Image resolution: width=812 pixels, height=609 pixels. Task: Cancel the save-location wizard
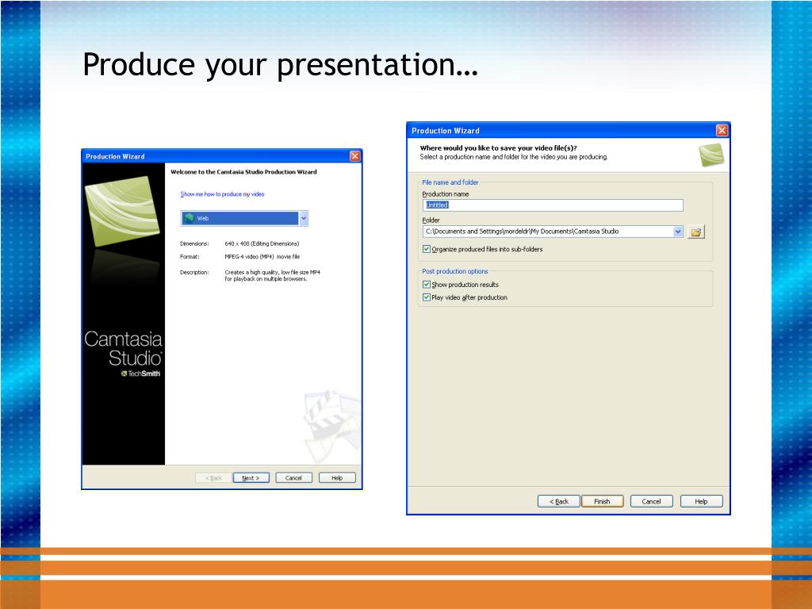pyautogui.click(x=652, y=501)
